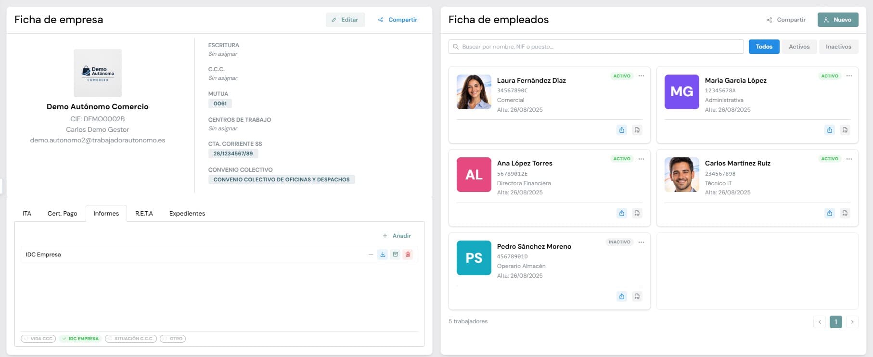Filter reports by VIDA CCC chip
Viewport: 873px width, 357px height.
[x=39, y=339]
